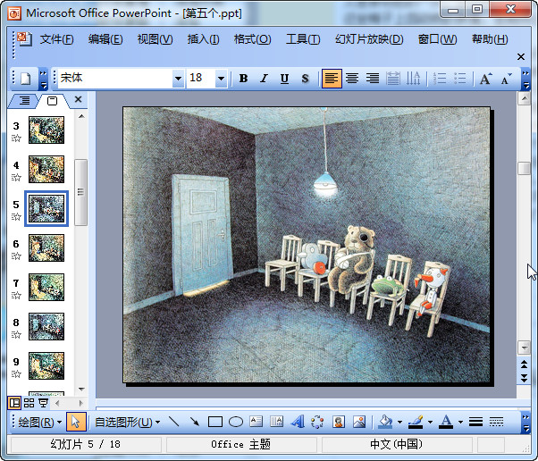The image size is (538, 461).
Task: Apply fill color with paint bucket
Action: pyautogui.click(x=385, y=422)
